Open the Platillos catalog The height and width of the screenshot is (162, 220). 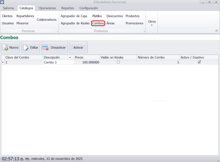(97, 16)
